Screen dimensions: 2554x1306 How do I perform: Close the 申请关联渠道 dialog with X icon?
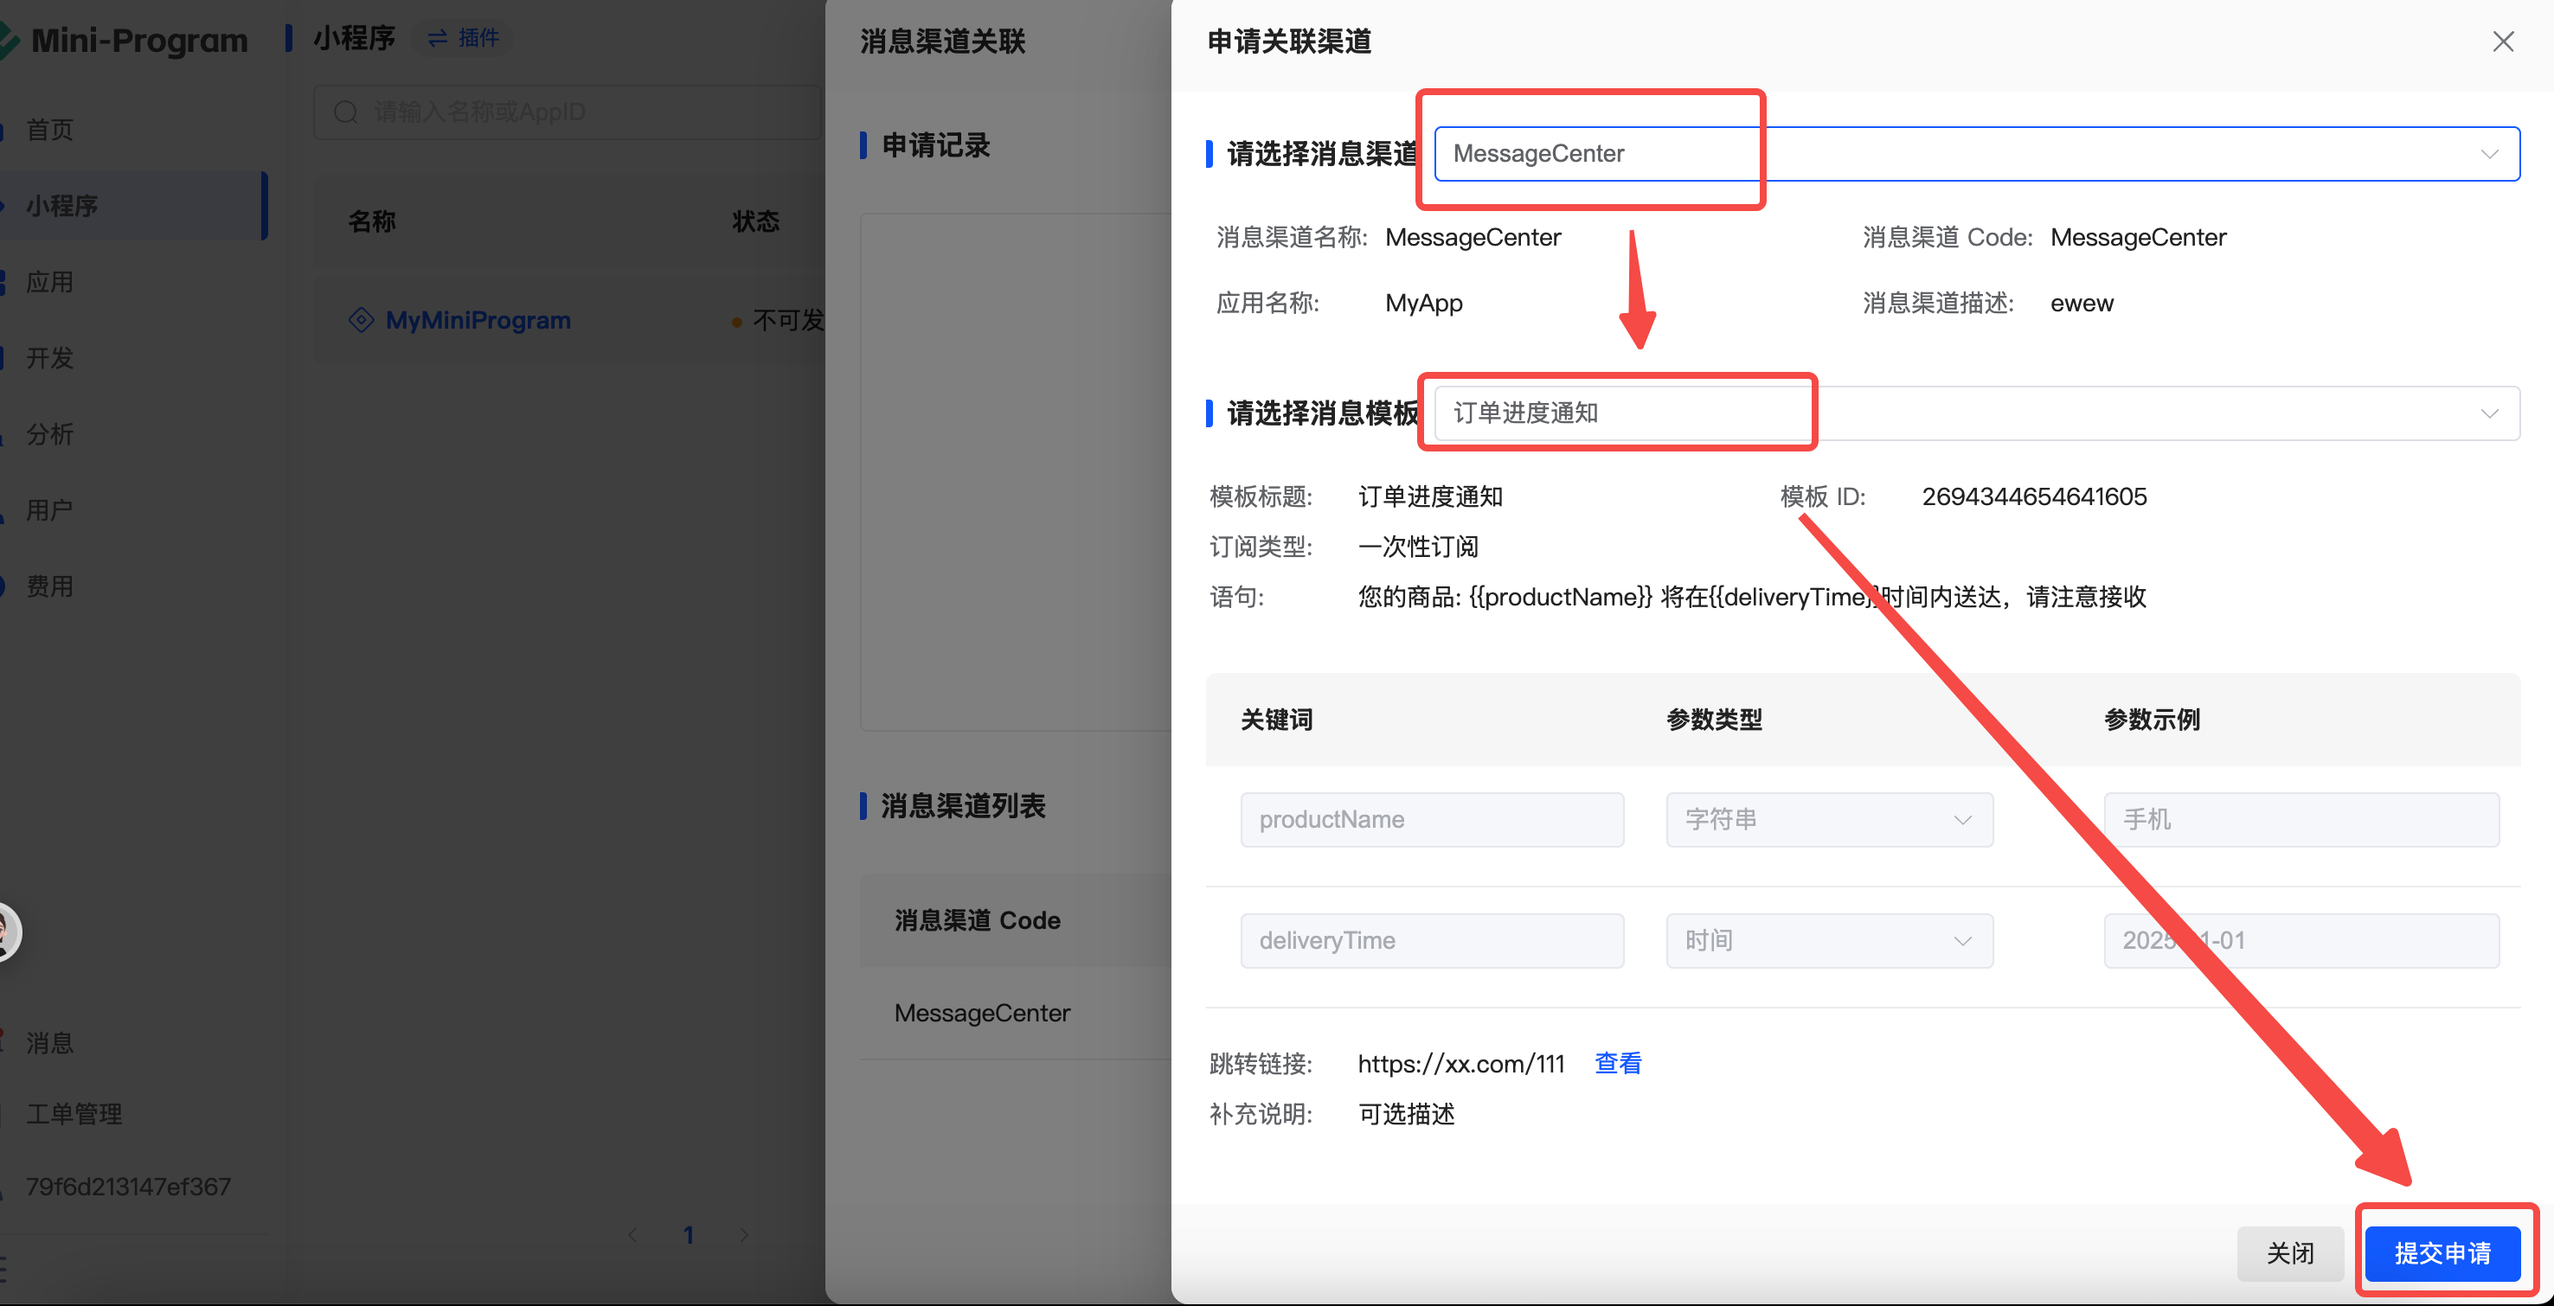[2502, 42]
